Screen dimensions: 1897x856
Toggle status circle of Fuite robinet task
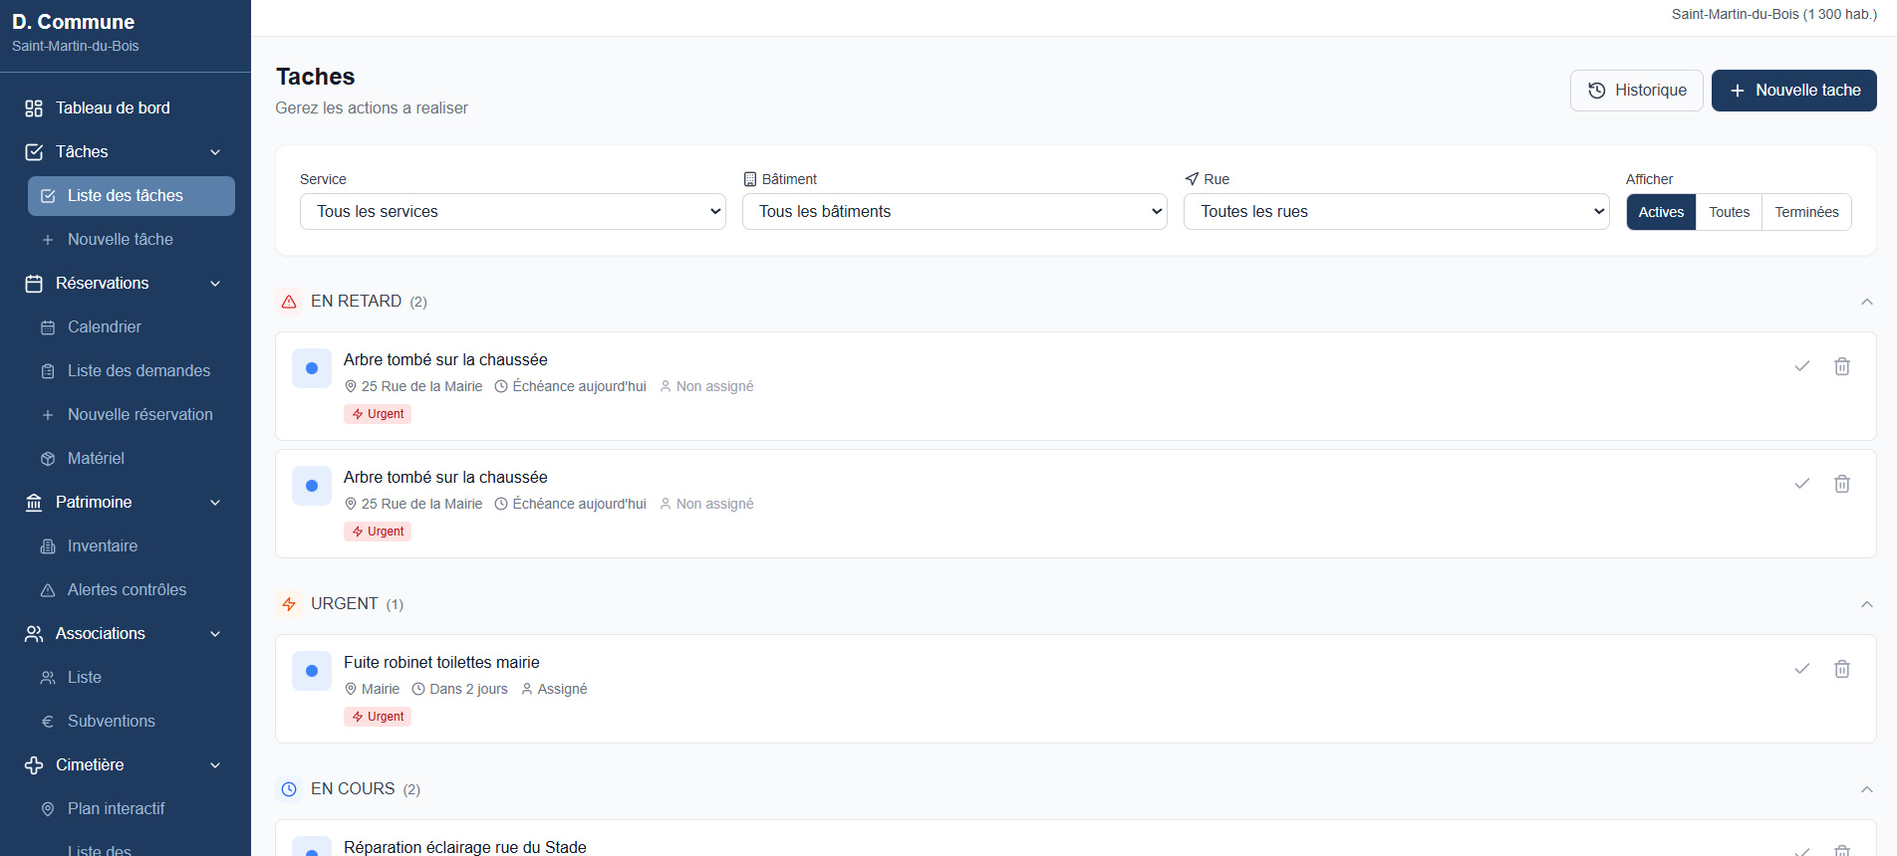312,671
